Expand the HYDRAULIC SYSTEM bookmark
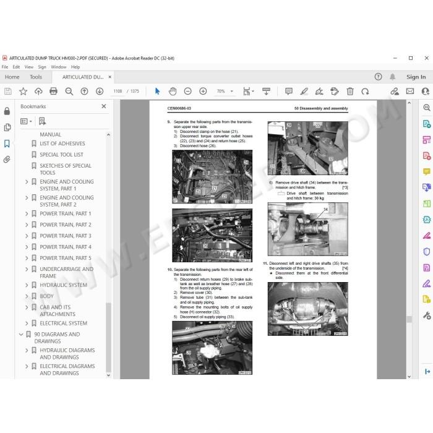433x433 pixels. [27, 285]
